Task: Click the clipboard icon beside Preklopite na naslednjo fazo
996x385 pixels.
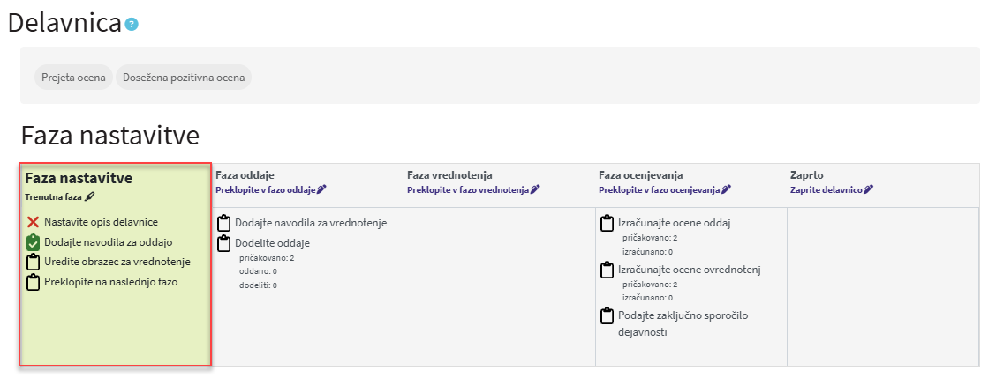Action: pos(34,282)
